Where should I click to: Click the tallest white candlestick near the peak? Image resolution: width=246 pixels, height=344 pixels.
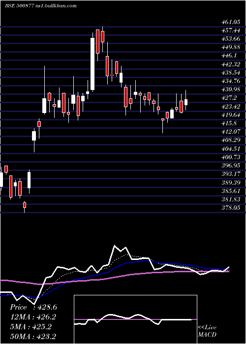click(x=92, y=64)
